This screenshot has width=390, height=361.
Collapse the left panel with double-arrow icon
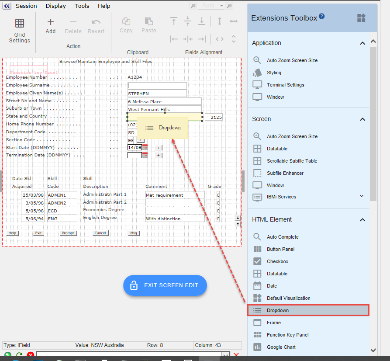(x=7, y=6)
